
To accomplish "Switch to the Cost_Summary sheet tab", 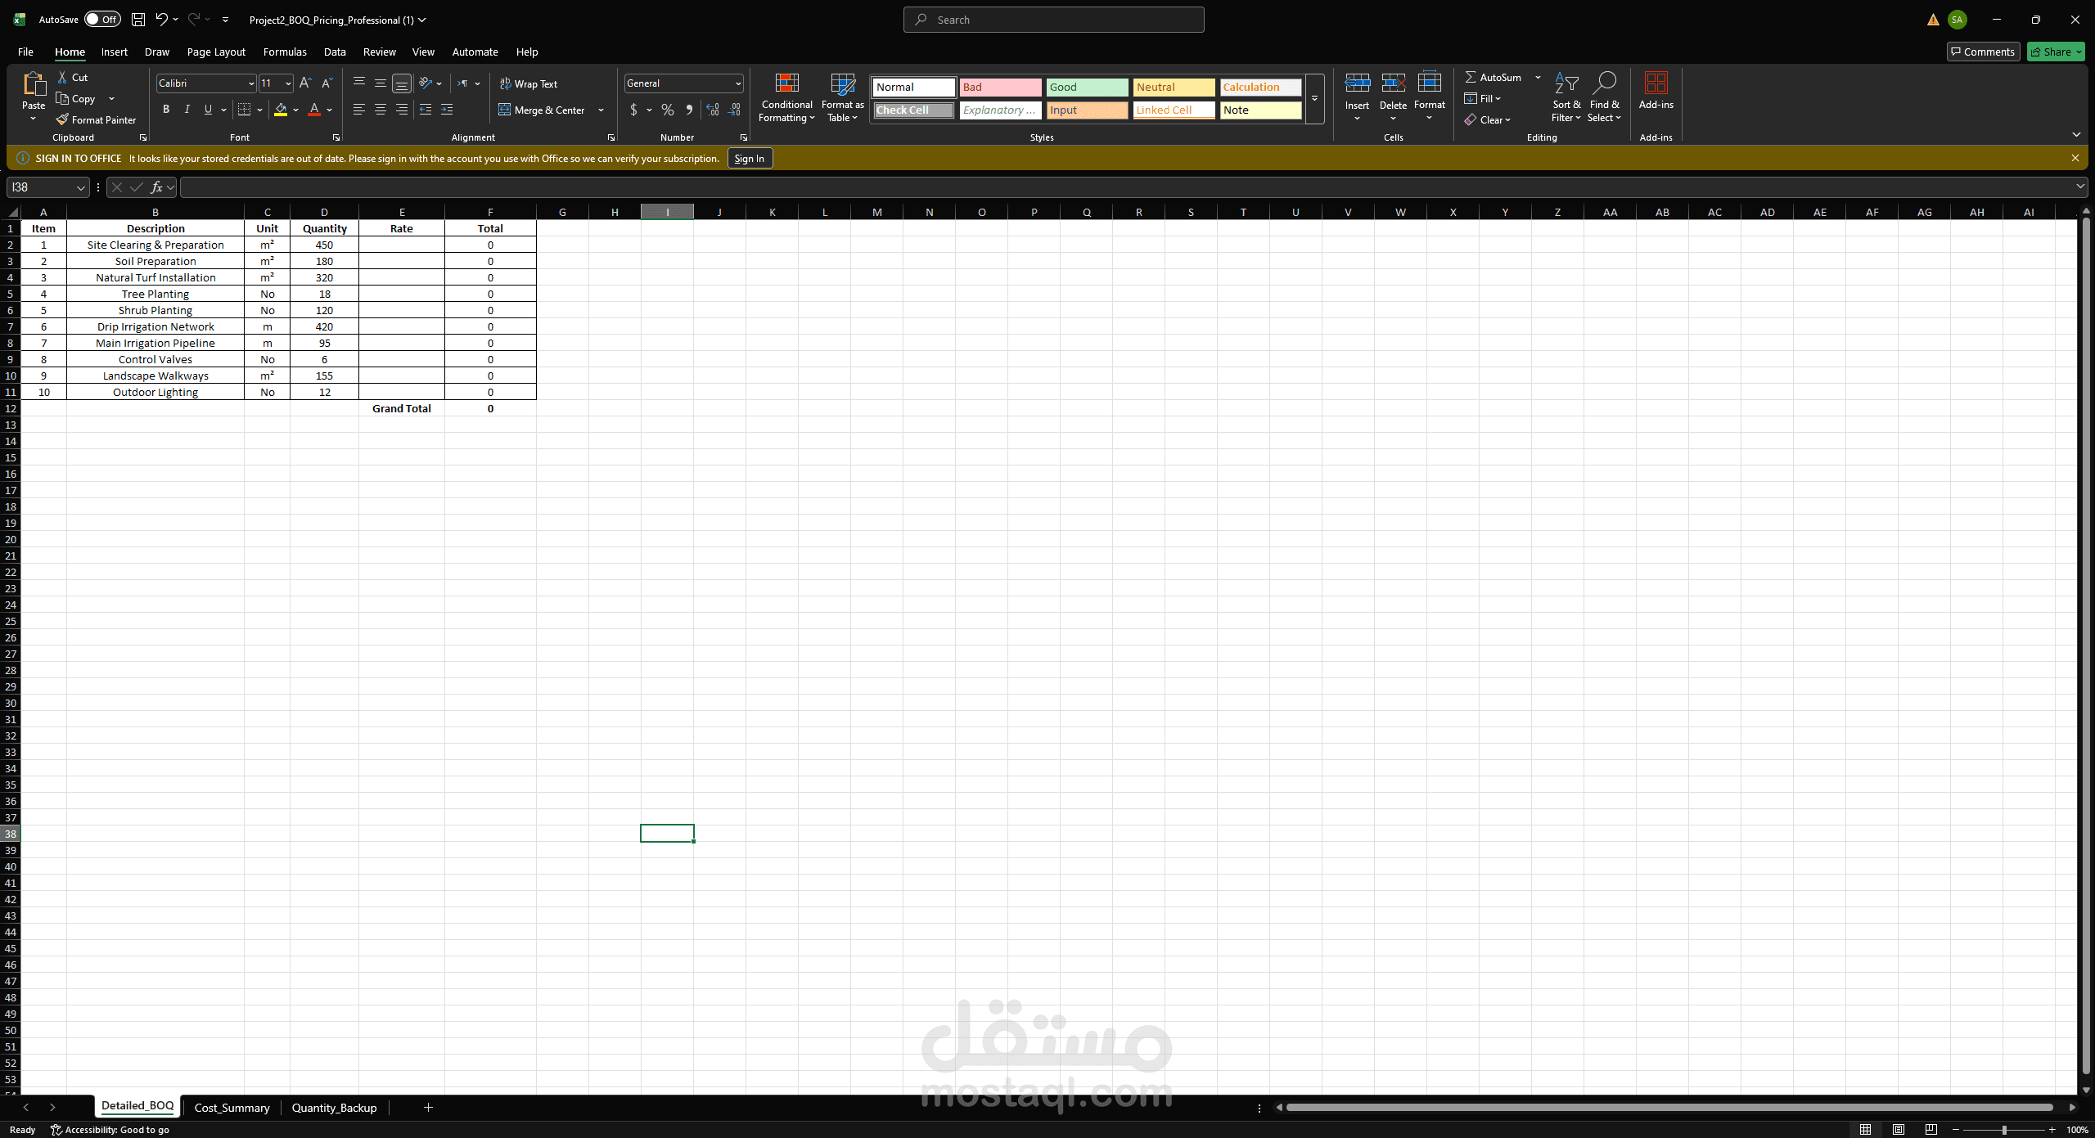I will 232,1108.
